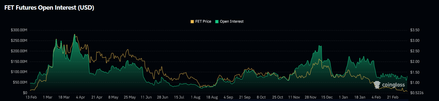The height and width of the screenshot is (101, 439).
Task: Click the 11 Jun date label
Action: [146, 97]
